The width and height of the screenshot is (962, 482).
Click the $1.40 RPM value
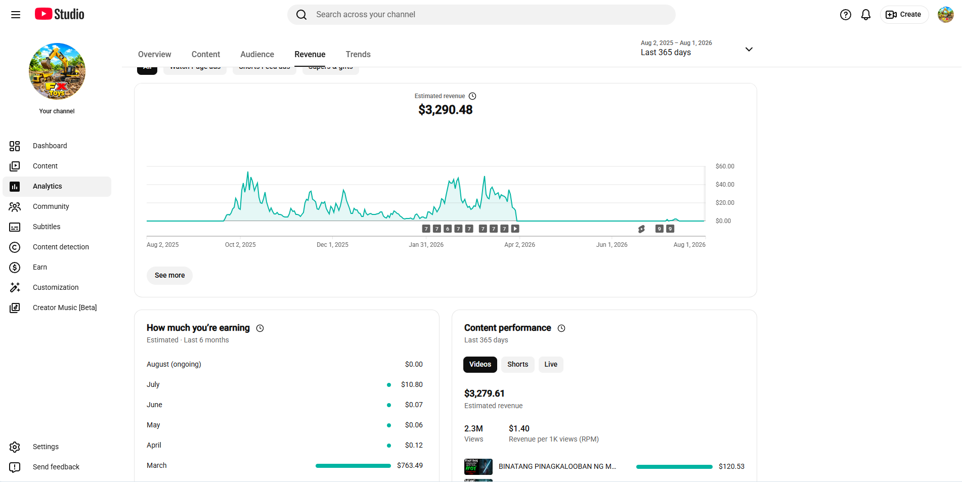coord(519,428)
